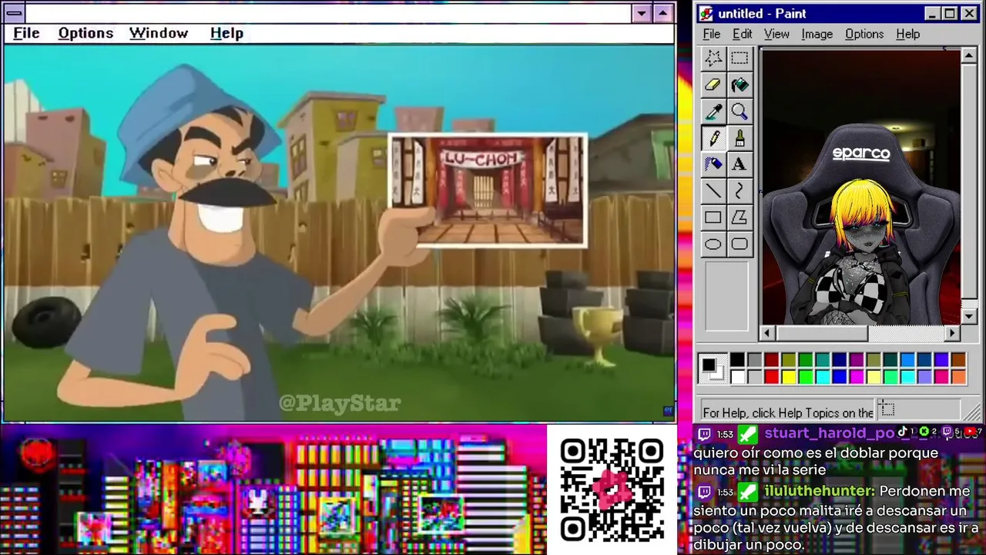This screenshot has width=986, height=555.
Task: Pick the brown swatch in palette
Action: point(959,359)
